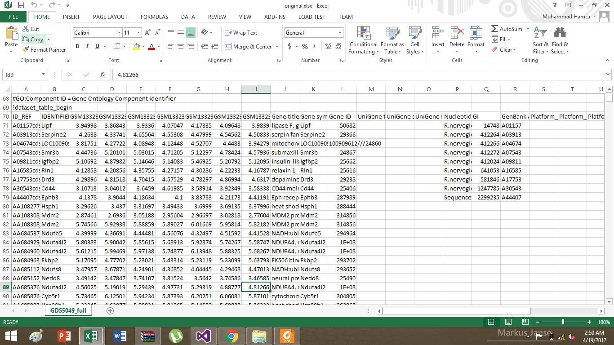
Task: Open the Format cells menu icon
Action: coord(476,33)
